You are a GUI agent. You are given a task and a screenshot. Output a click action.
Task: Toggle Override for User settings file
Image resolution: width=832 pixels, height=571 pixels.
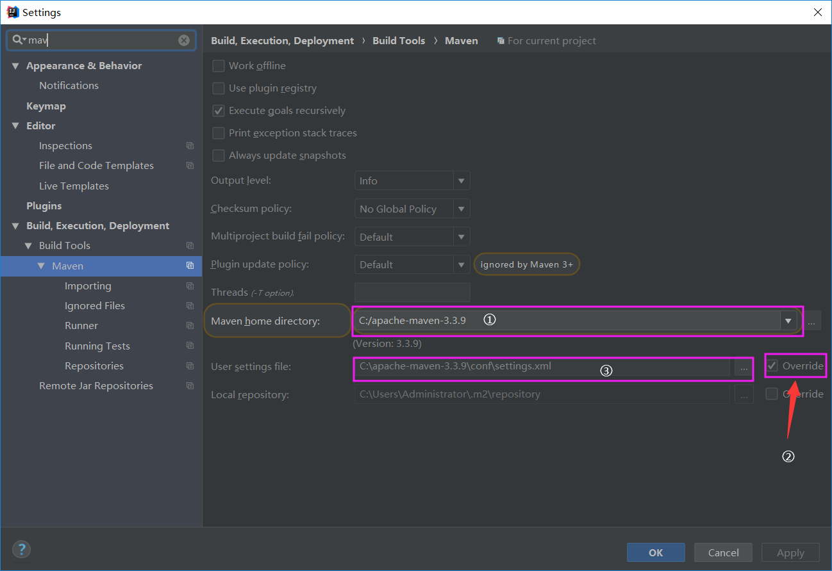point(772,366)
